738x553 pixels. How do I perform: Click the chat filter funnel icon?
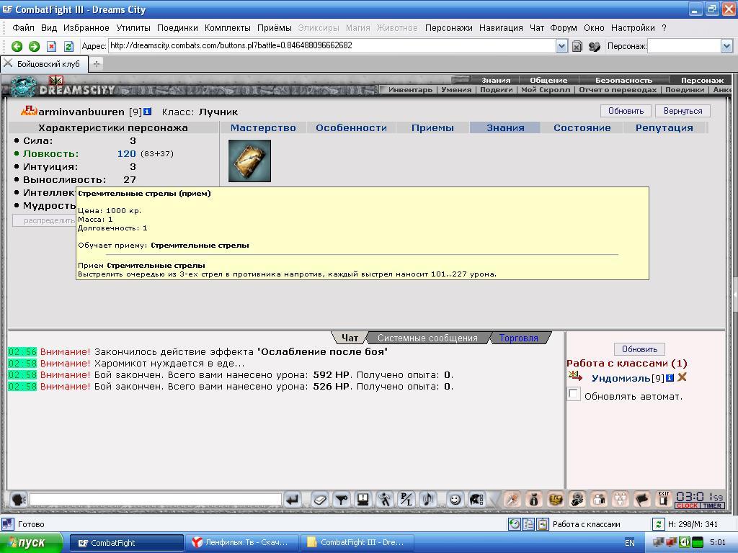click(x=342, y=500)
